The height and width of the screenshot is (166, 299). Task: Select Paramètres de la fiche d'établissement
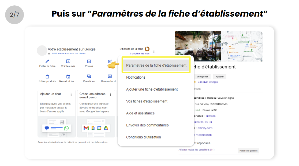coord(156,65)
